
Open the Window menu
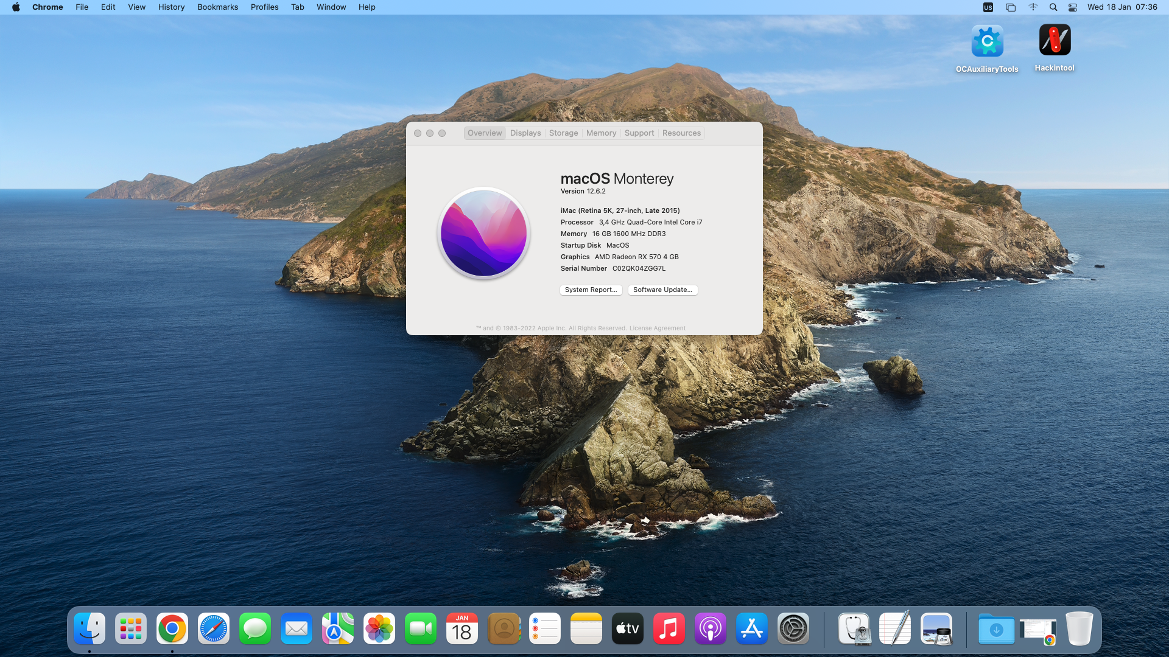[x=331, y=7]
